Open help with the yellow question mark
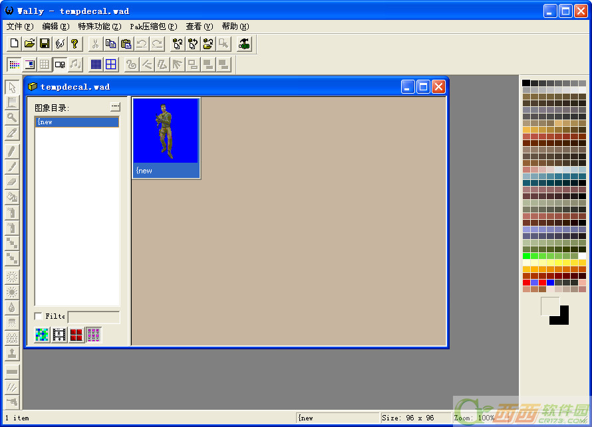This screenshot has width=592, height=427. pyautogui.click(x=74, y=44)
